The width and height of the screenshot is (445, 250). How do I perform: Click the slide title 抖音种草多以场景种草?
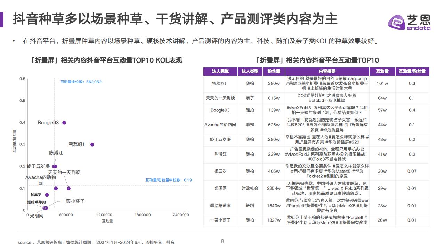click(175, 19)
